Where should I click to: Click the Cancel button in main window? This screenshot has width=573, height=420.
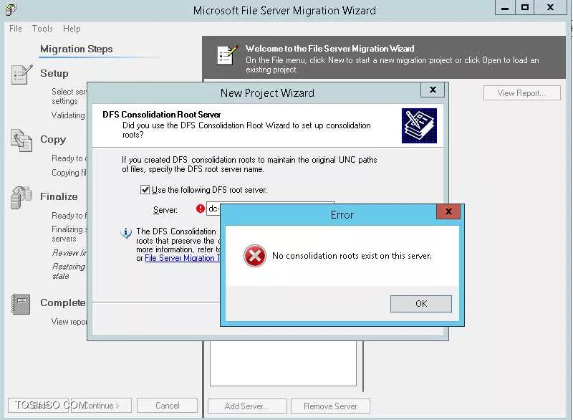point(167,406)
